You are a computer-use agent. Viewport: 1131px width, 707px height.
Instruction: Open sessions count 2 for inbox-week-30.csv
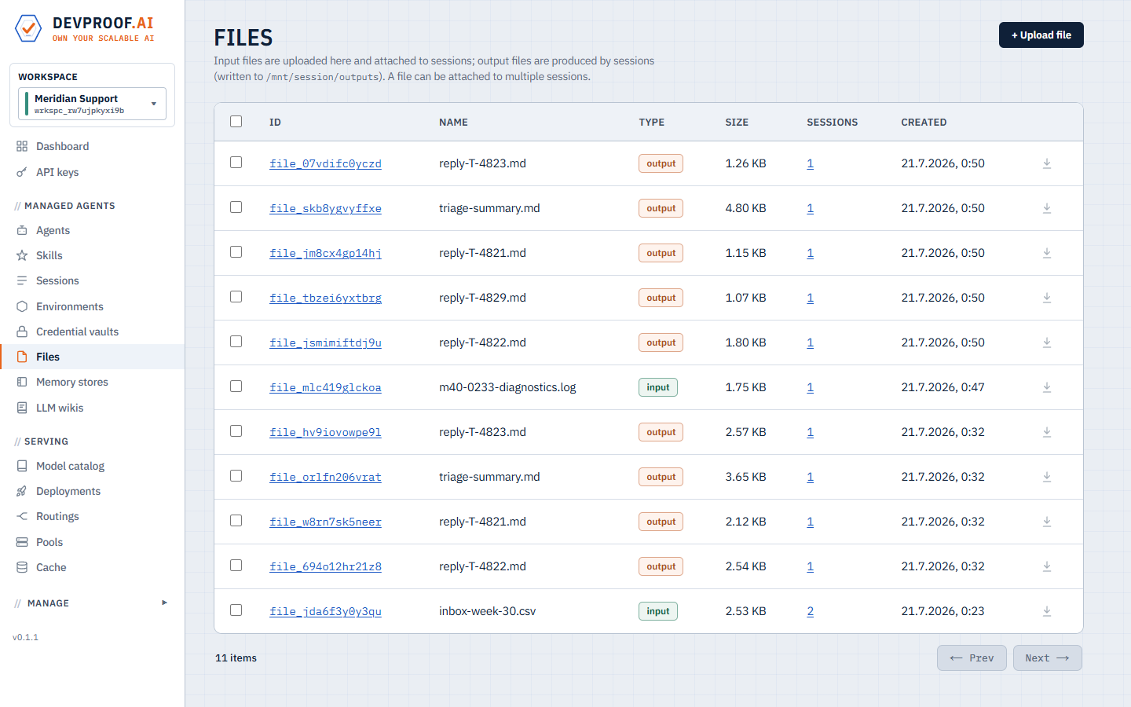pyautogui.click(x=810, y=611)
